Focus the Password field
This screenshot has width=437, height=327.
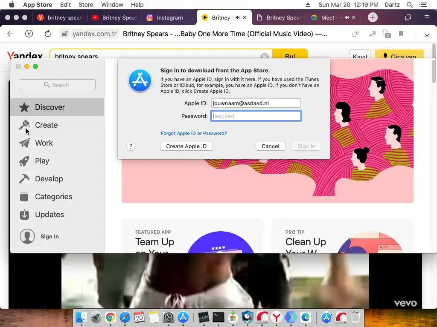[x=256, y=116]
